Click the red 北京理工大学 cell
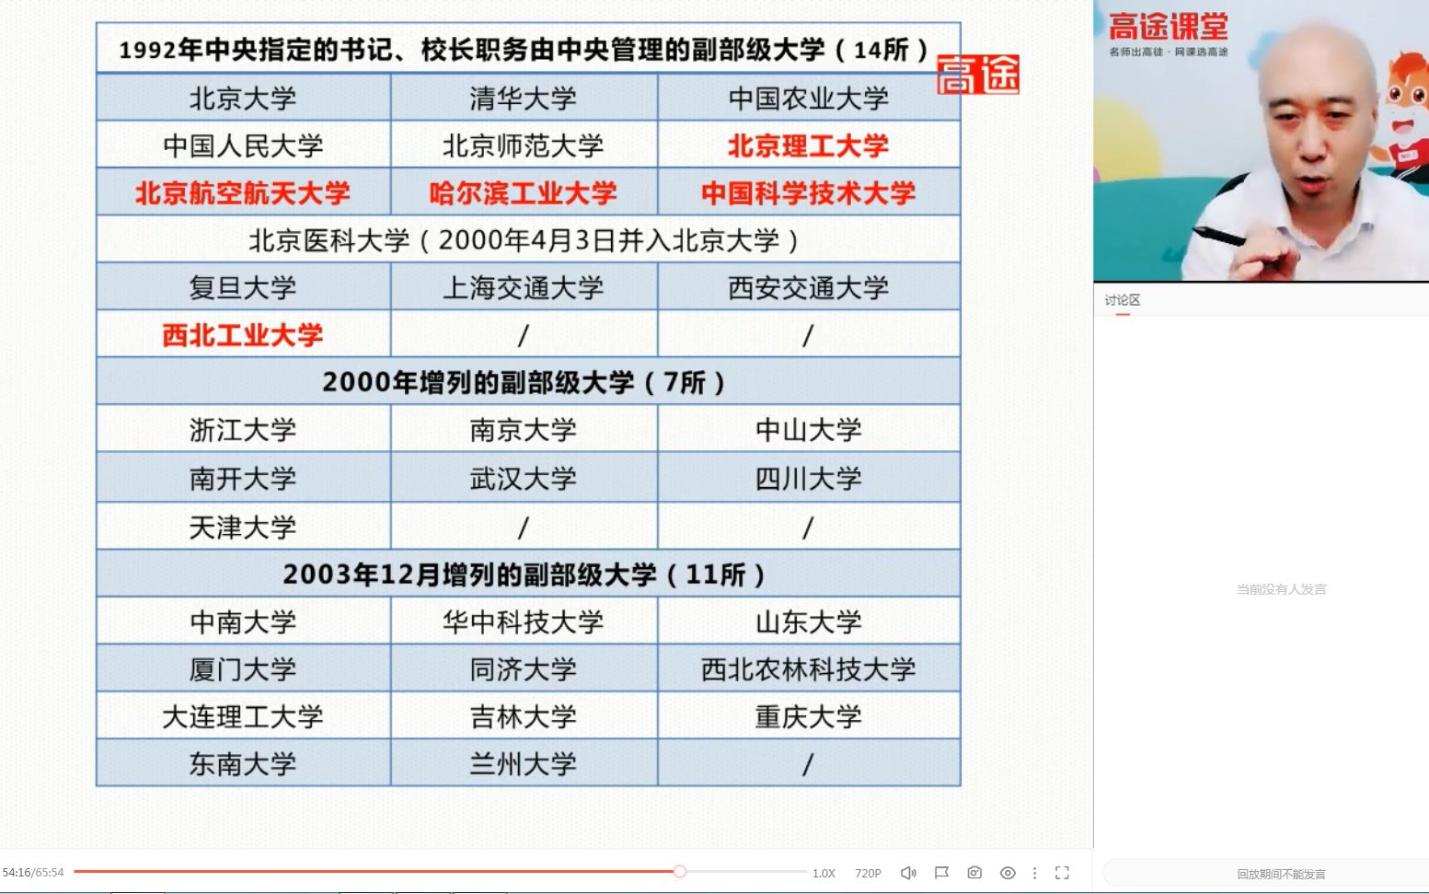The width and height of the screenshot is (1429, 894). (809, 145)
